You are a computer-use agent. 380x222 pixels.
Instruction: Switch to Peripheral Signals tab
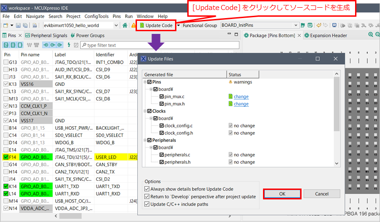[46, 36]
